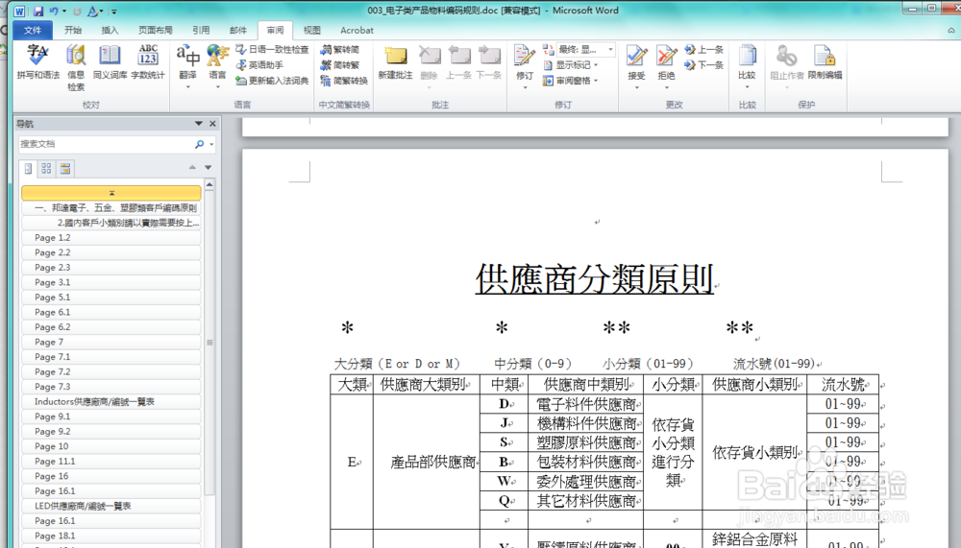Image resolution: width=961 pixels, height=548 pixels.
Task: Open search options dropdown arrow beside magnifier
Action: click(x=211, y=145)
